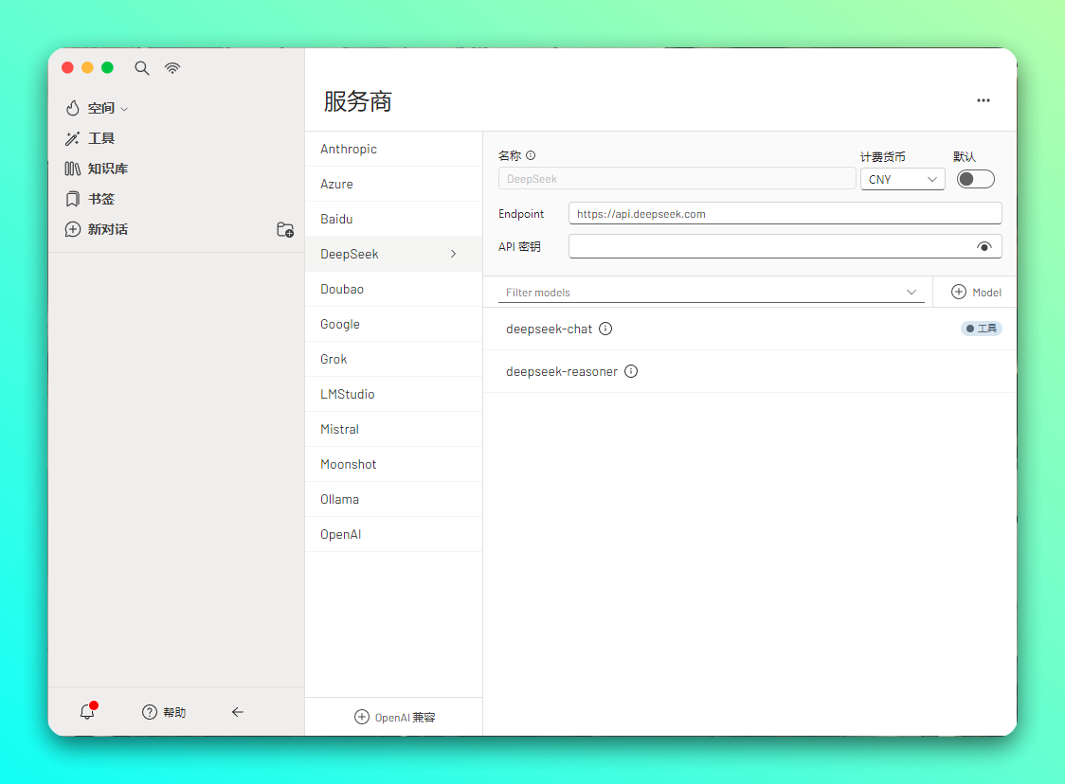The image size is (1065, 784).
Task: Open the notifications bell
Action: tap(87, 711)
